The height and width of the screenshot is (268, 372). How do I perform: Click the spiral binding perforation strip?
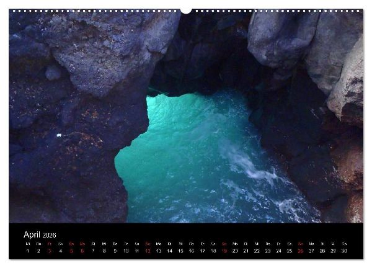pos(186,11)
